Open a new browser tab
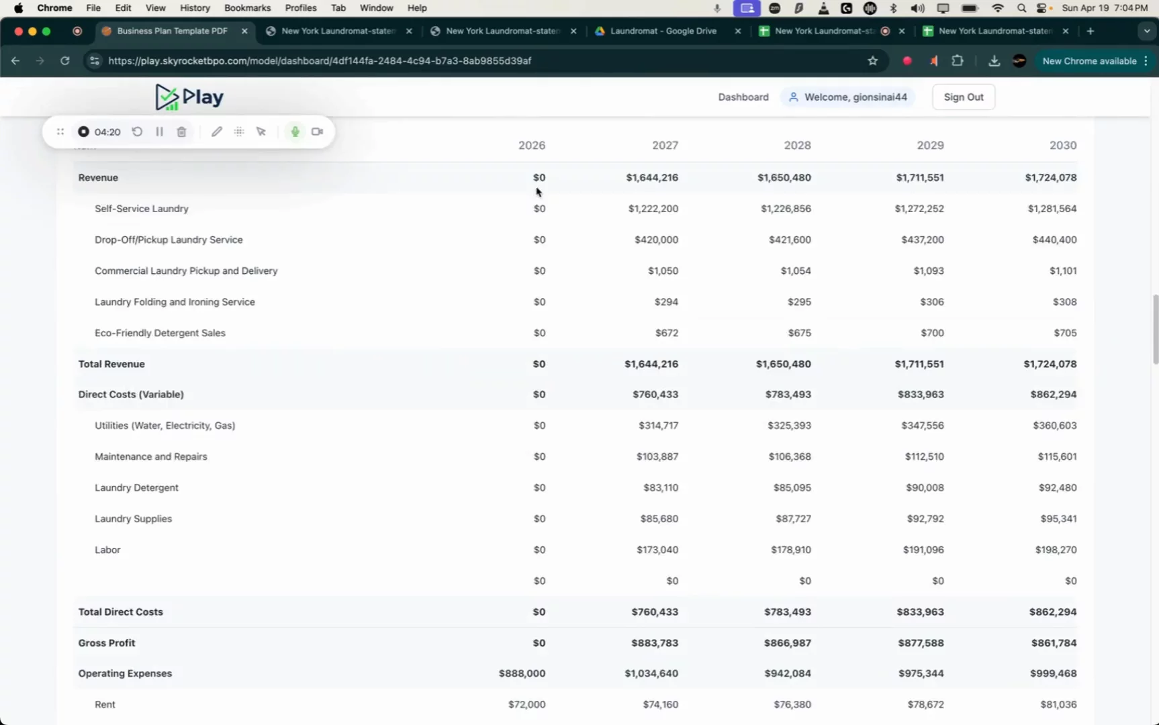Screen dimensions: 1159x725 pyautogui.click(x=1091, y=31)
